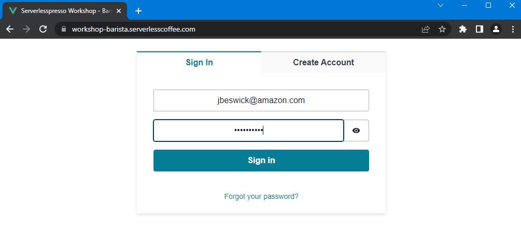
Task: Open the Forgot your password link
Action: pyautogui.click(x=261, y=196)
